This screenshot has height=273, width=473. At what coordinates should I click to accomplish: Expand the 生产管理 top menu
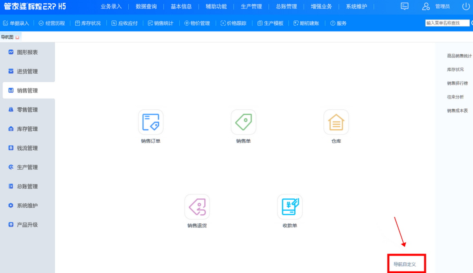251,7
